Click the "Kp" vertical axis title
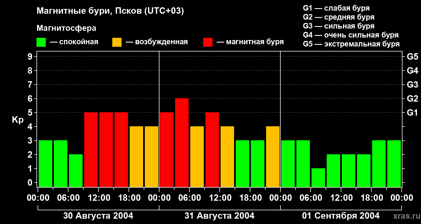 point(18,120)
